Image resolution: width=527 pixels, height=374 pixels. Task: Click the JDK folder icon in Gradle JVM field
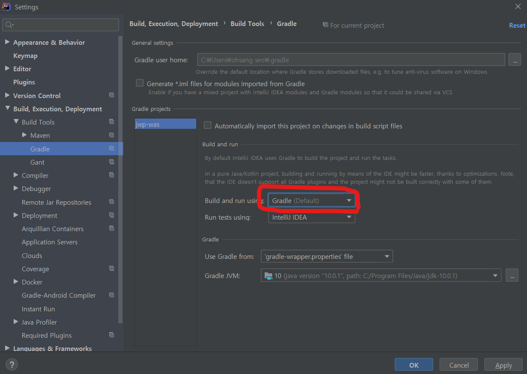click(268, 276)
